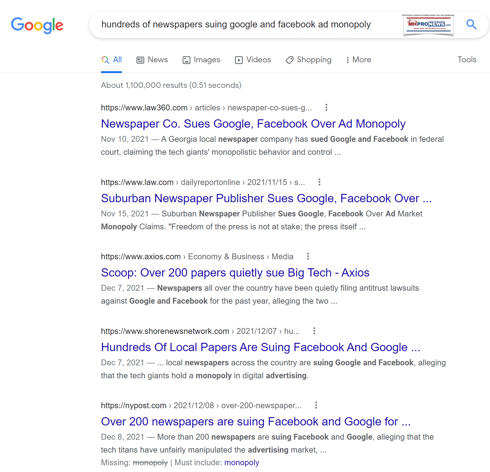Open options menu for nypost.com result
The height and width of the screenshot is (472, 490).
[x=316, y=405]
